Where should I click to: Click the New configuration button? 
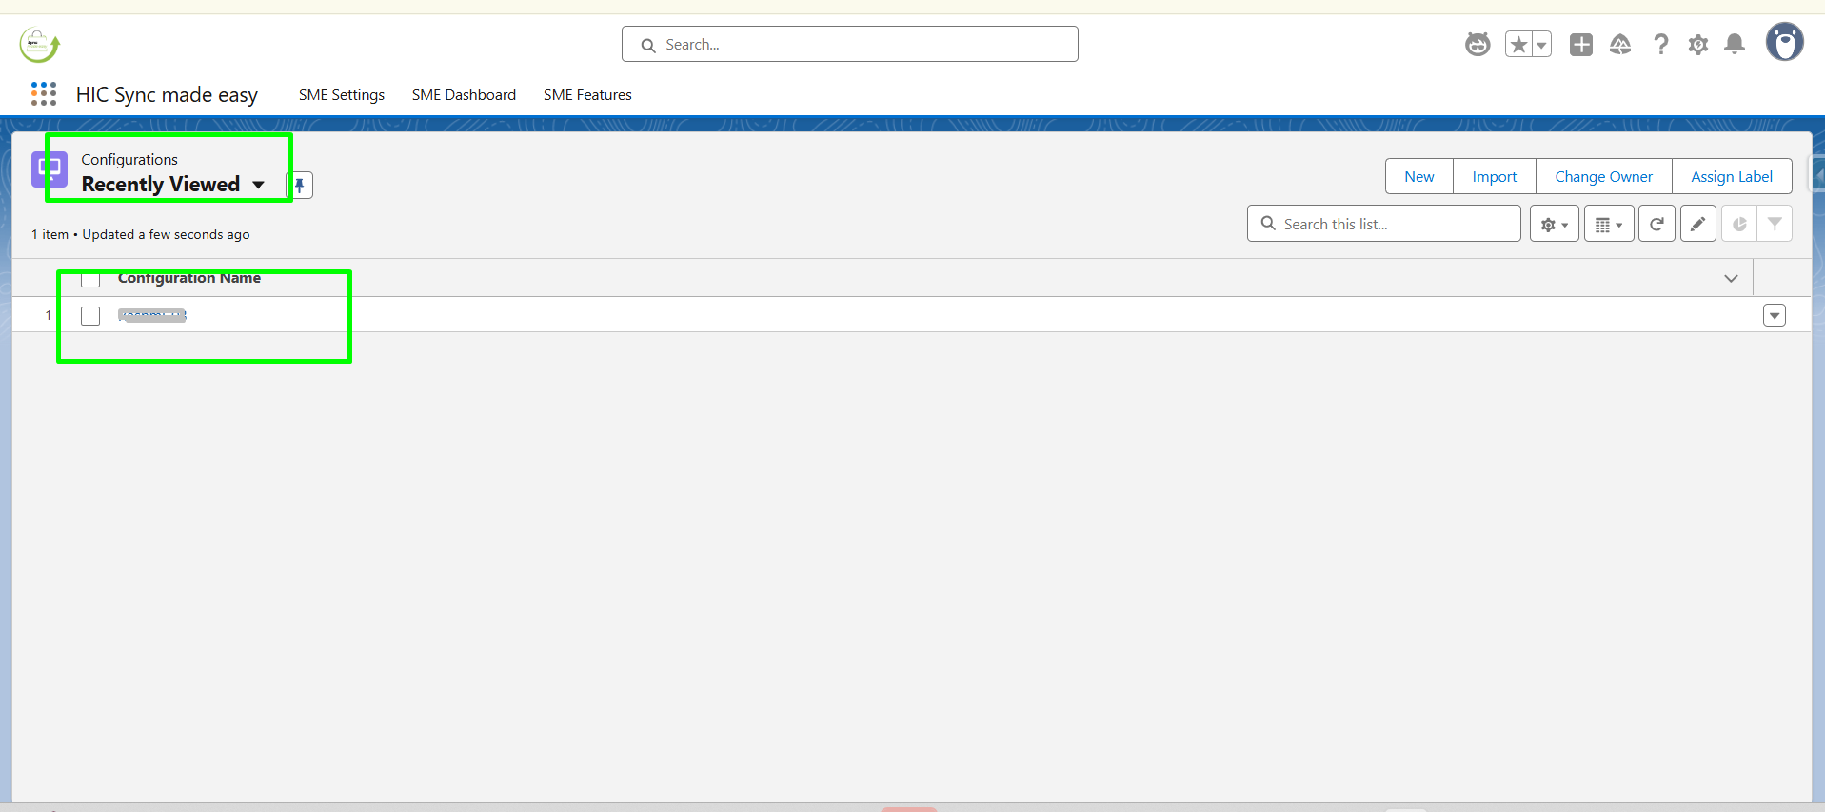1419,176
